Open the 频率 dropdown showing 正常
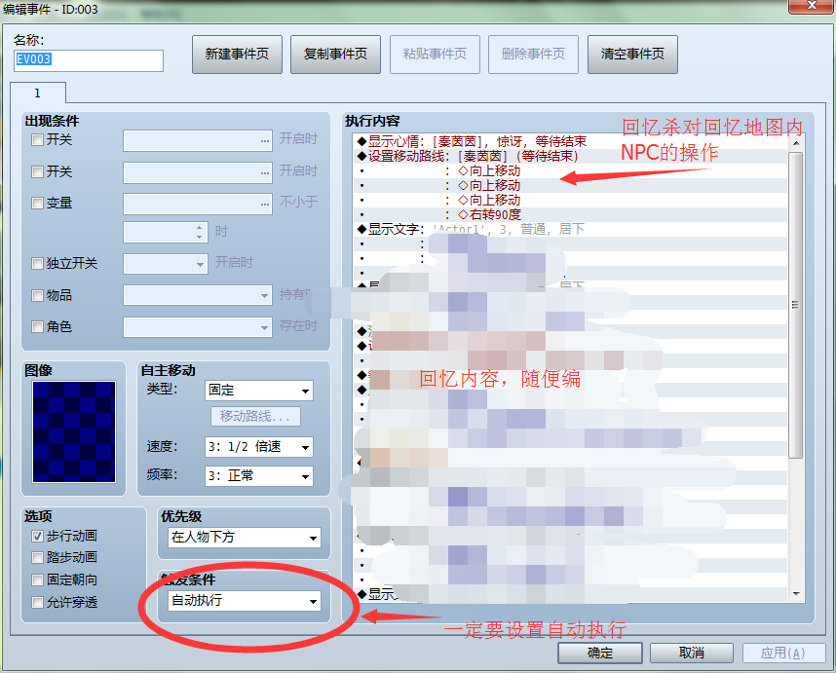 click(x=259, y=476)
